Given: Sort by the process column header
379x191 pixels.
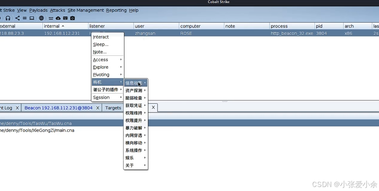Looking at the screenshot, I should [x=292, y=26].
